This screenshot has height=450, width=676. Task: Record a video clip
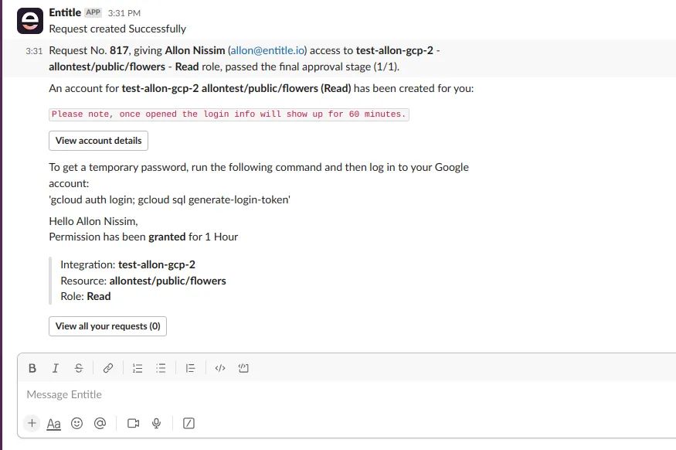(x=133, y=423)
